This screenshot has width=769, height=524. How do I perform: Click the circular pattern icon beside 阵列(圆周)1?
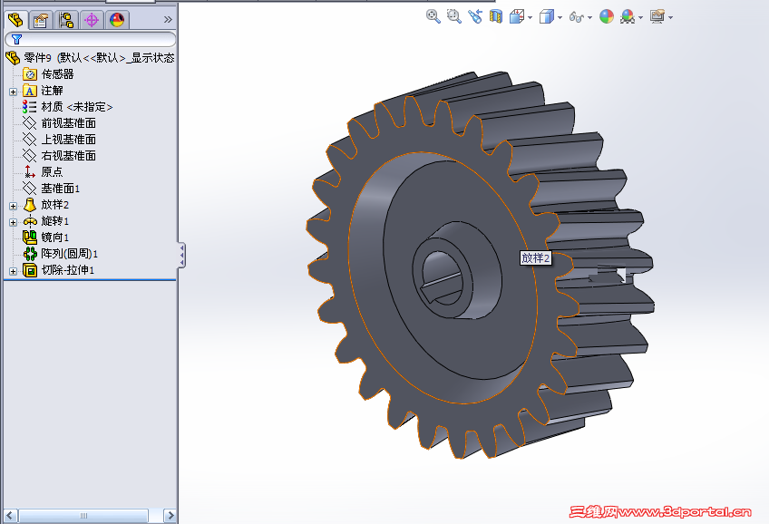click(x=31, y=254)
